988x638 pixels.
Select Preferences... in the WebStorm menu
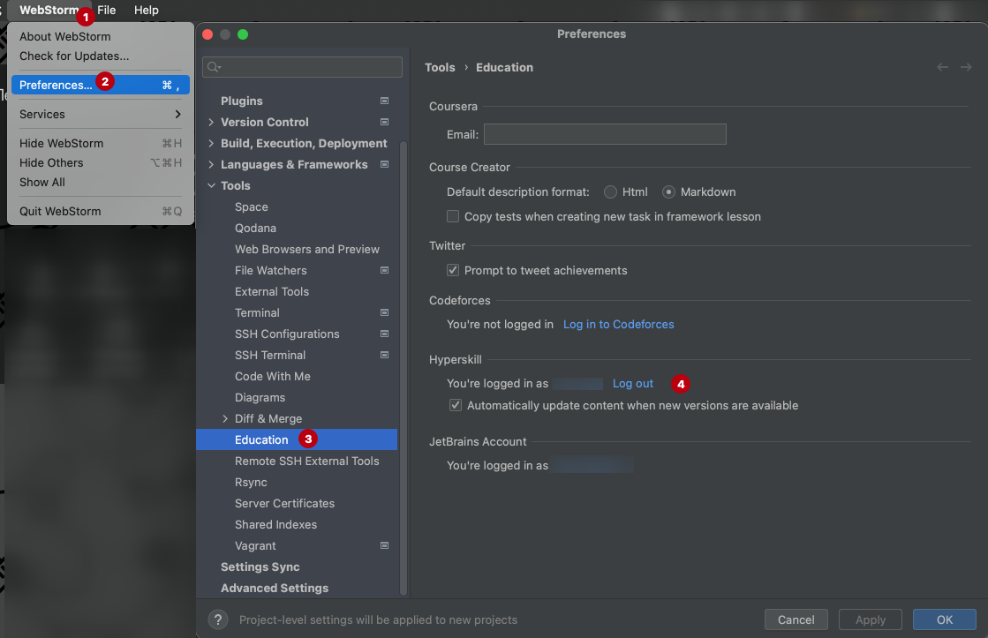tap(100, 85)
